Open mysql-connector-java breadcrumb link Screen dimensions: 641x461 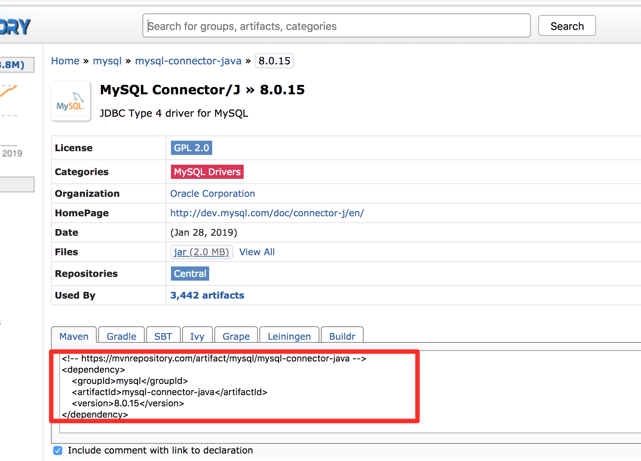click(x=188, y=61)
